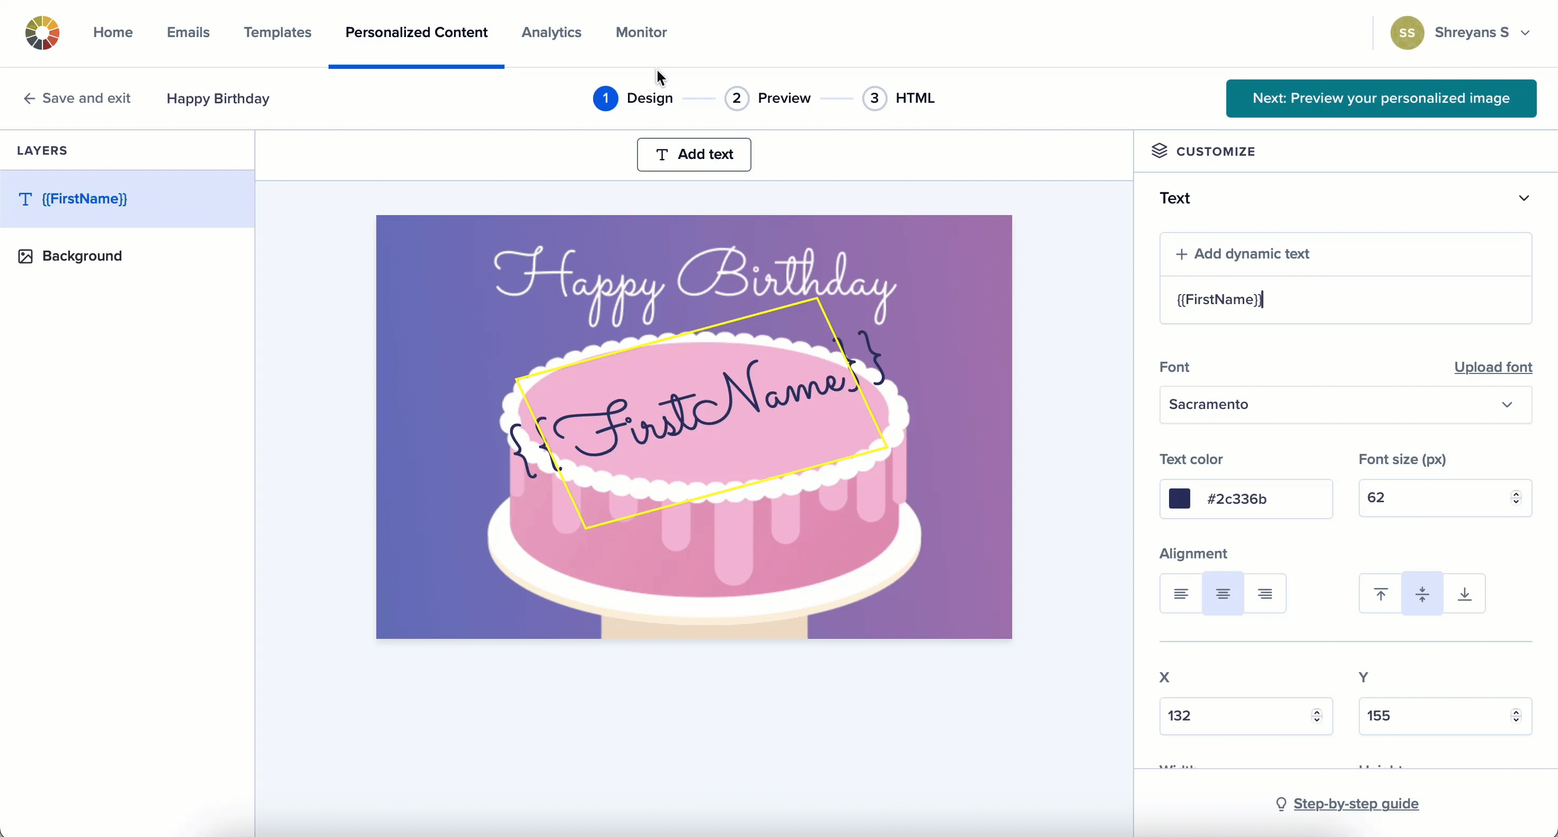Screen dimensions: 1558x837
Task: Open the Sacramento font dropdown
Action: (x=1345, y=405)
